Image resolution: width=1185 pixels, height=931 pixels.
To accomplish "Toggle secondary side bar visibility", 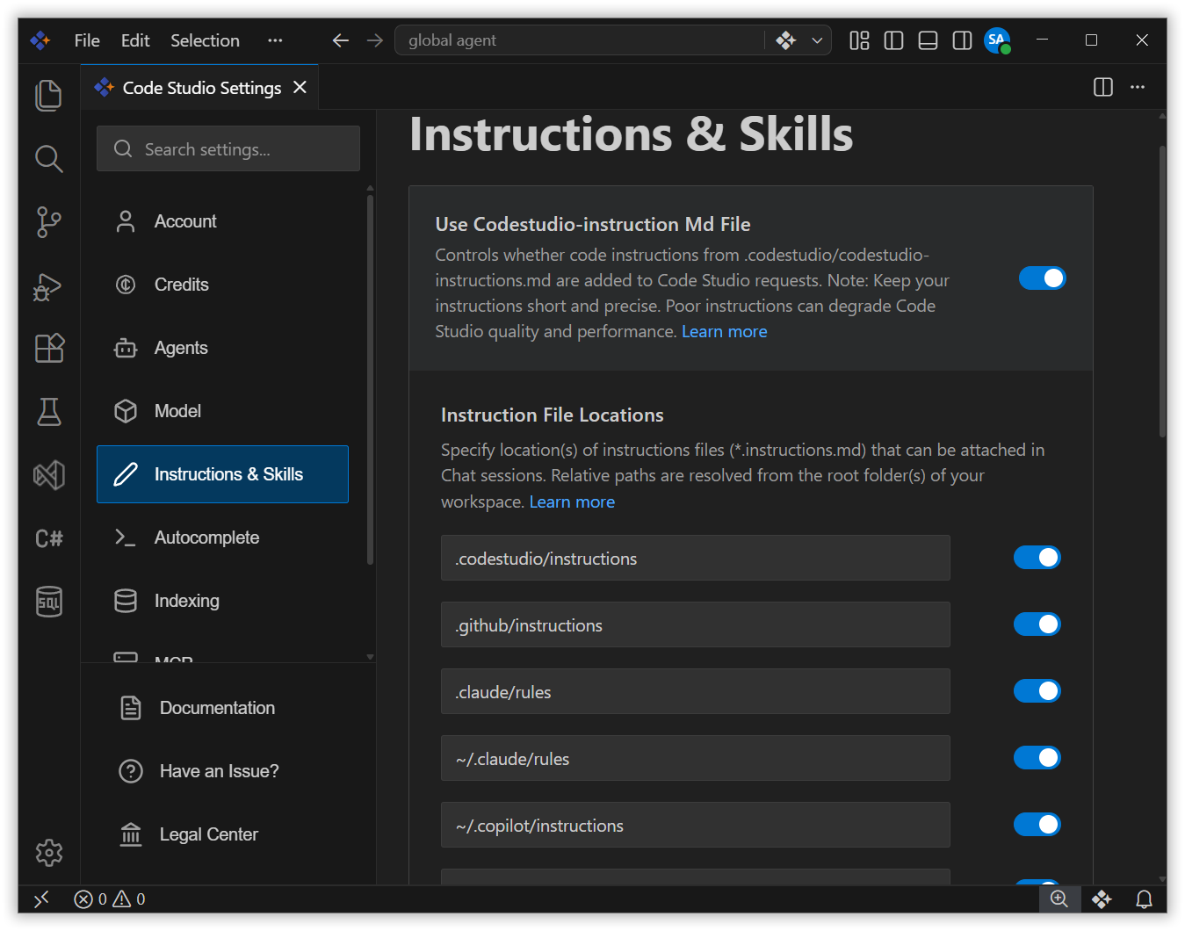I will click(x=962, y=40).
